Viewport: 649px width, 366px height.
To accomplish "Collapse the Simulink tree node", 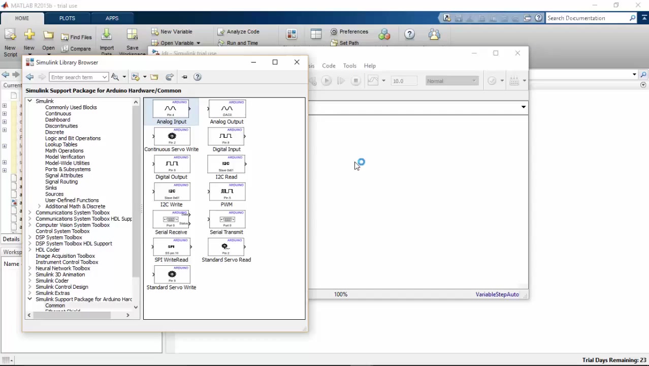I will point(29,101).
